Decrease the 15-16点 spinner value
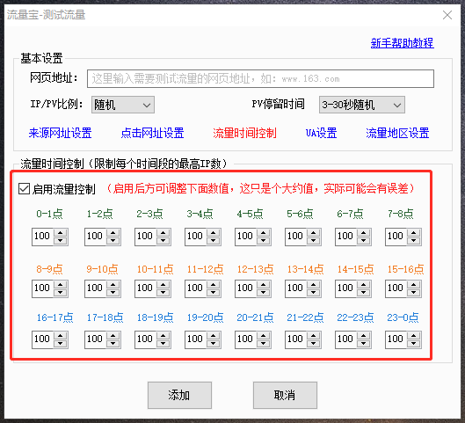This screenshot has height=423, width=465. [414, 293]
